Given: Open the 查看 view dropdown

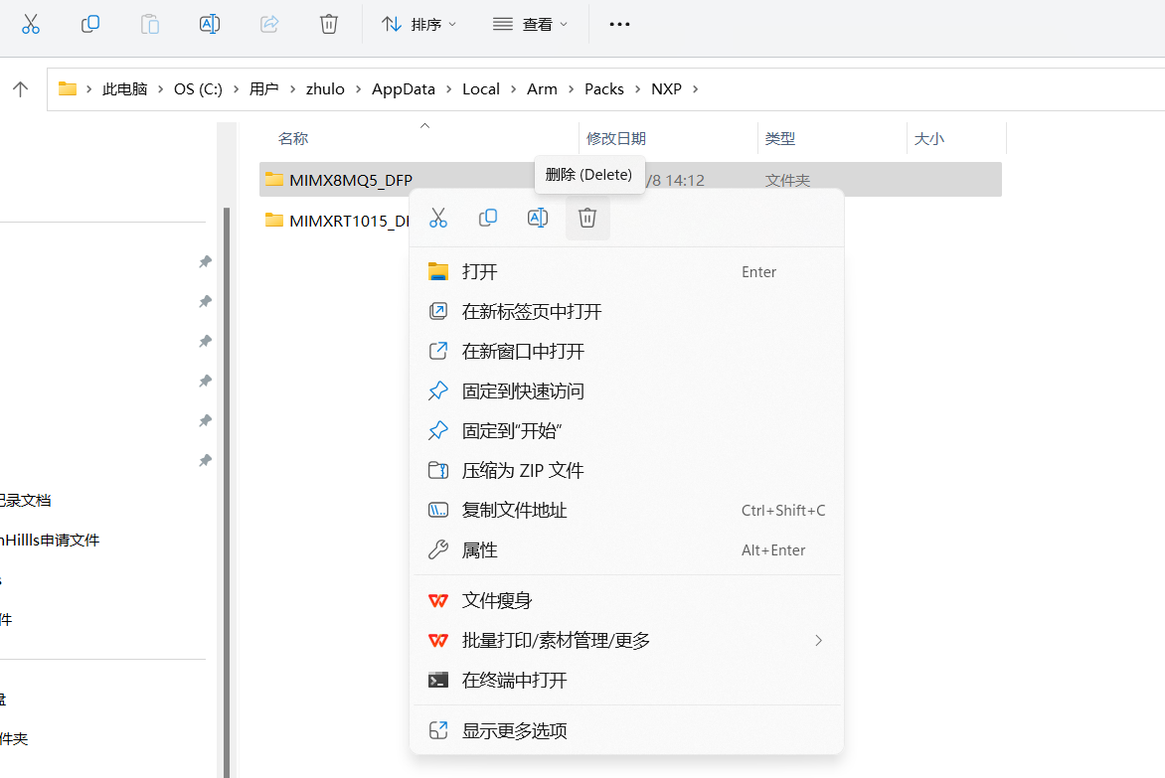Looking at the screenshot, I should coord(531,24).
